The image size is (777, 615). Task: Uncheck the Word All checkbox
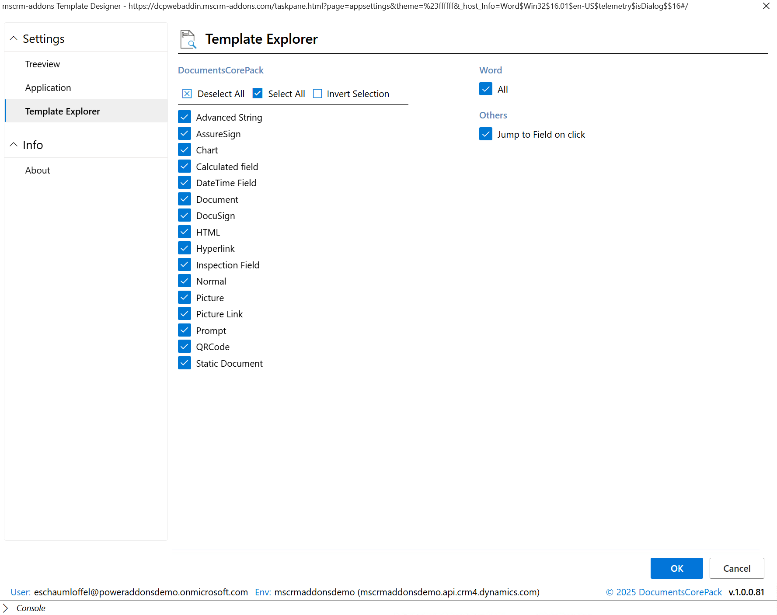[486, 89]
